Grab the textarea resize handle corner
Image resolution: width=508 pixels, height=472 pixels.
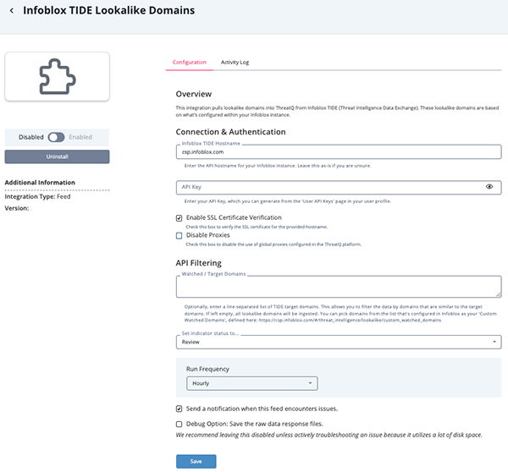point(499,294)
